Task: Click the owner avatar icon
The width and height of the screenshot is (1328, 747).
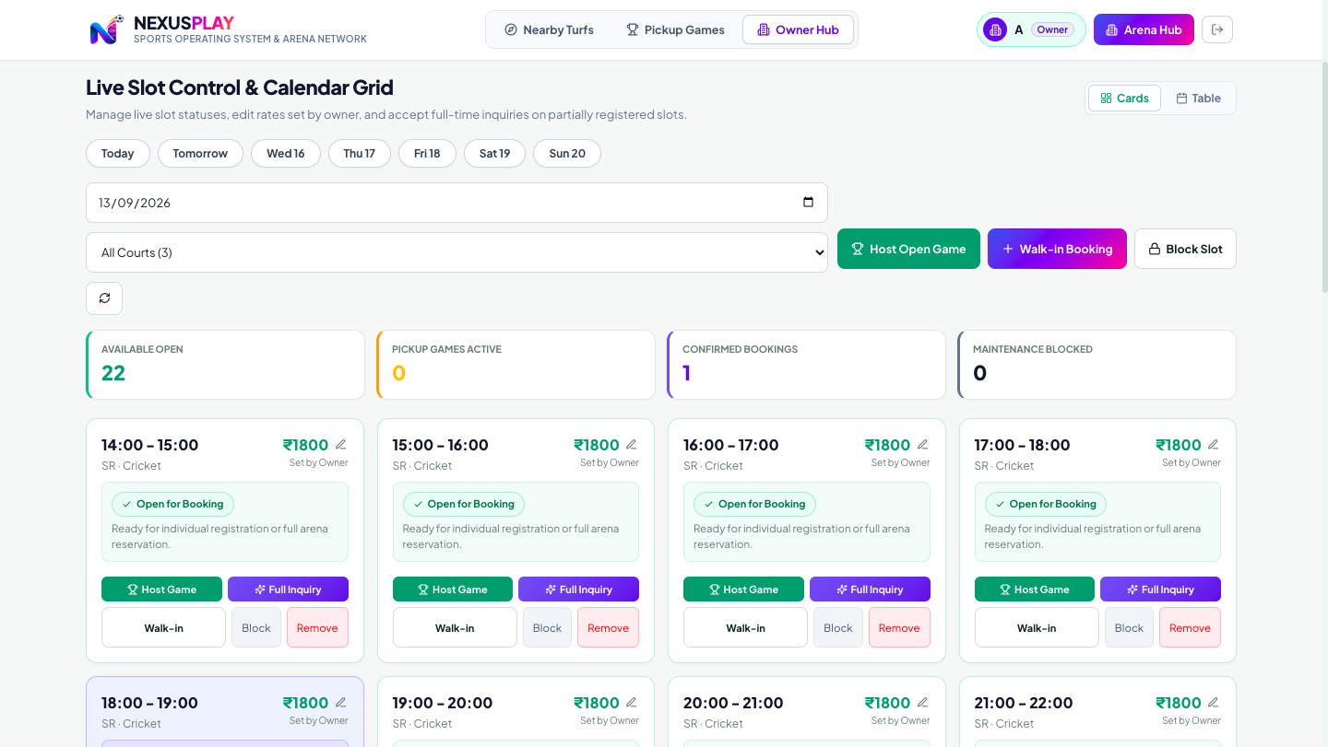Action: (x=995, y=29)
